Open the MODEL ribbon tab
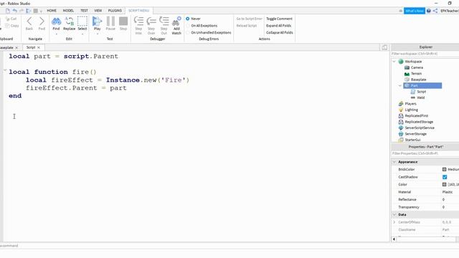Viewport: 459px width, 258px height. click(68, 11)
